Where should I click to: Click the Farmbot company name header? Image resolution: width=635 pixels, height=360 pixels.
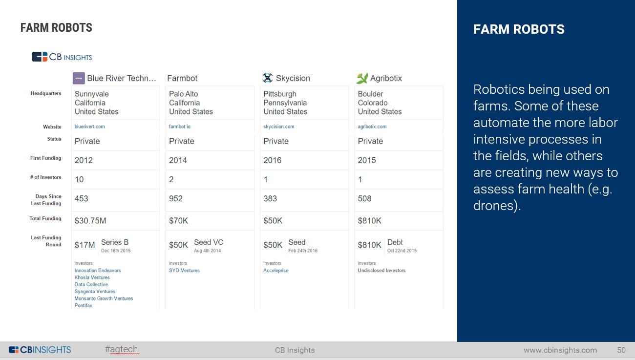tap(182, 78)
